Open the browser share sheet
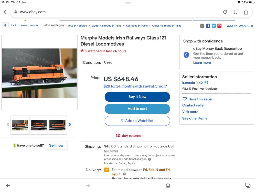 pyautogui.click(x=246, y=12)
